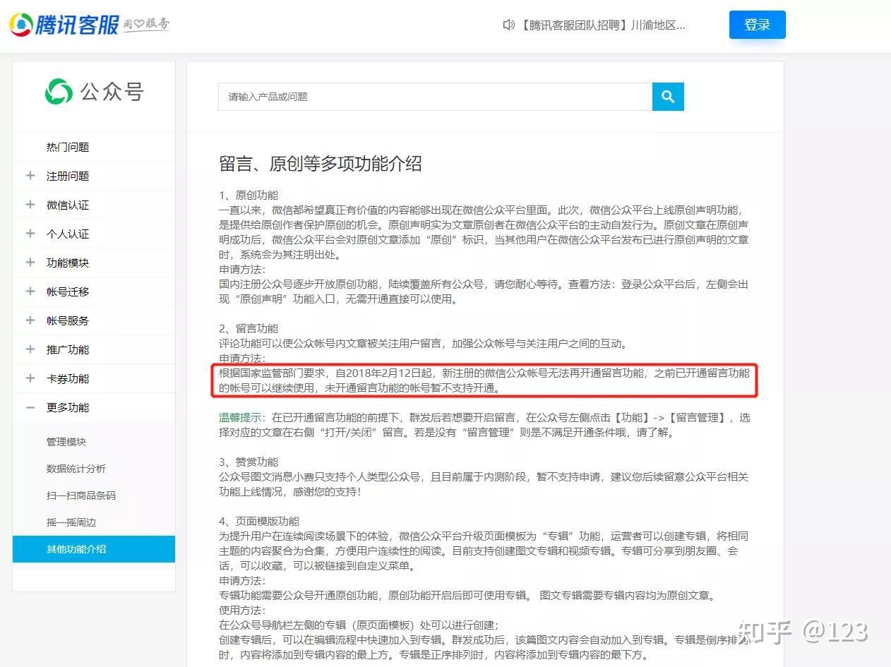Open 摇一摇周边 in the sidebar
891x667 pixels.
(70, 522)
